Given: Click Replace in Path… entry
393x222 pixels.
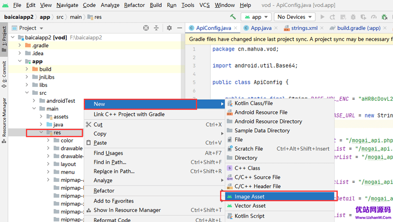Looking at the screenshot, I should pos(154,171).
